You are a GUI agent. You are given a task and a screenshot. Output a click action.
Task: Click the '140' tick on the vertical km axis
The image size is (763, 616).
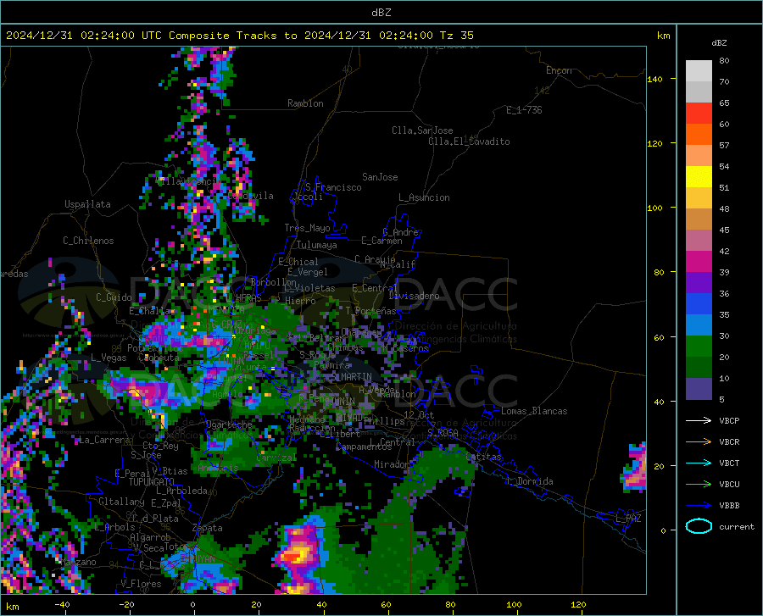click(x=654, y=79)
